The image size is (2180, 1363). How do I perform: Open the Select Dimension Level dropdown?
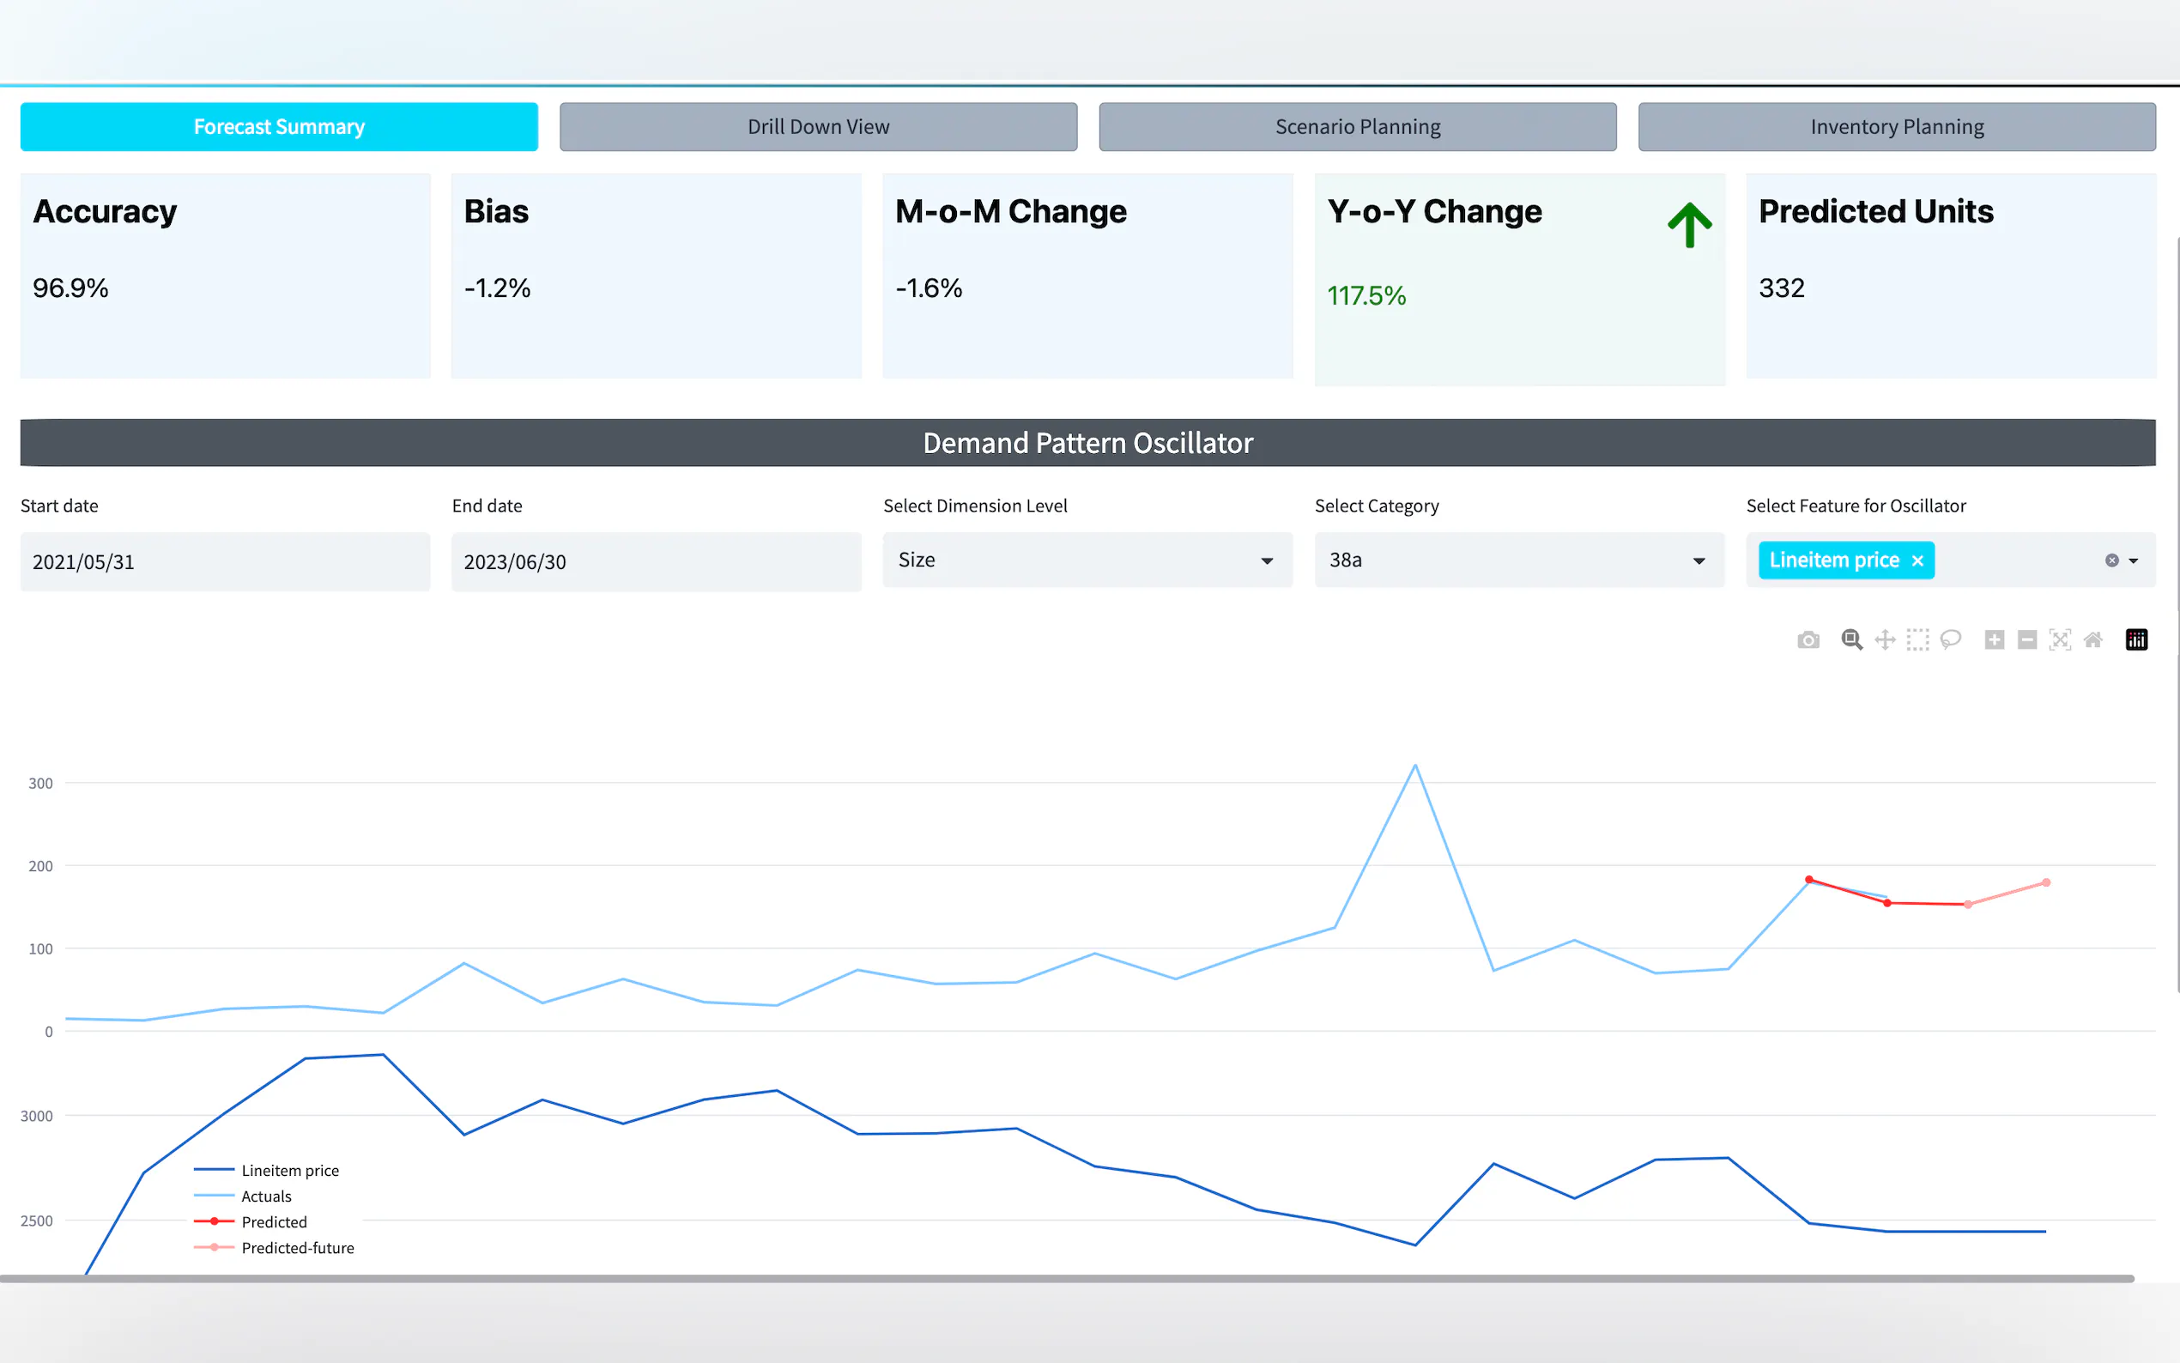point(1087,560)
